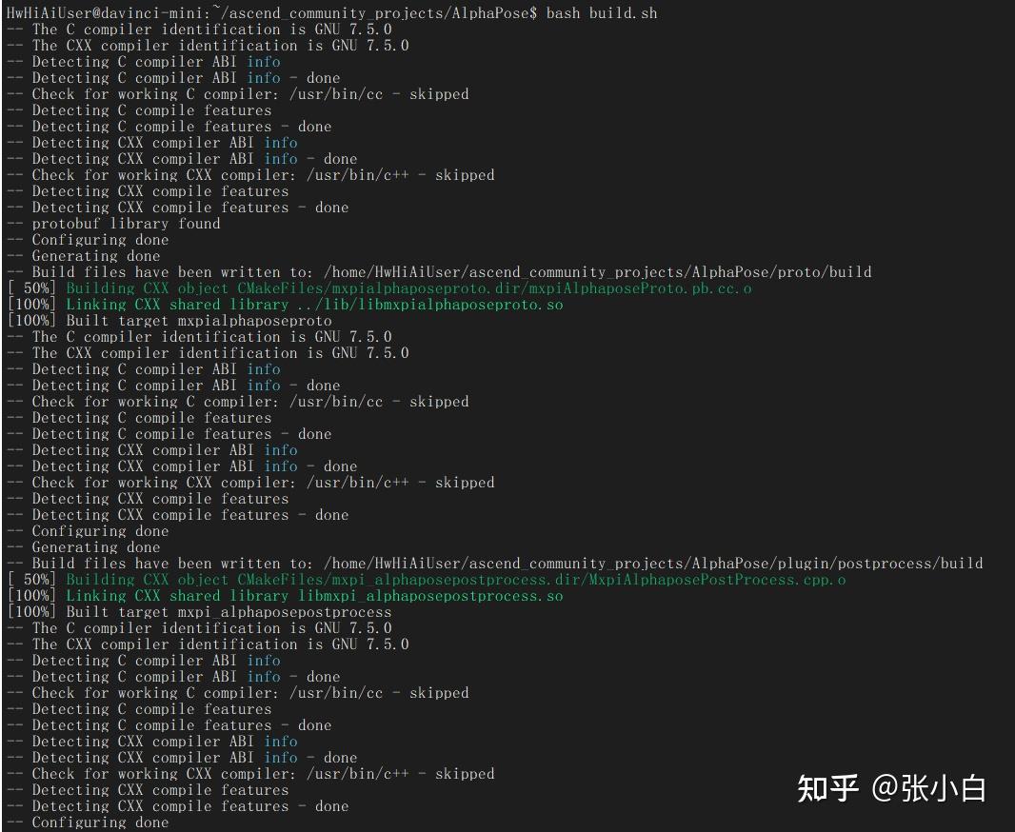Click the libmxpi_alphaposepostprocess.so linking line
1015x832 pixels.
314,596
